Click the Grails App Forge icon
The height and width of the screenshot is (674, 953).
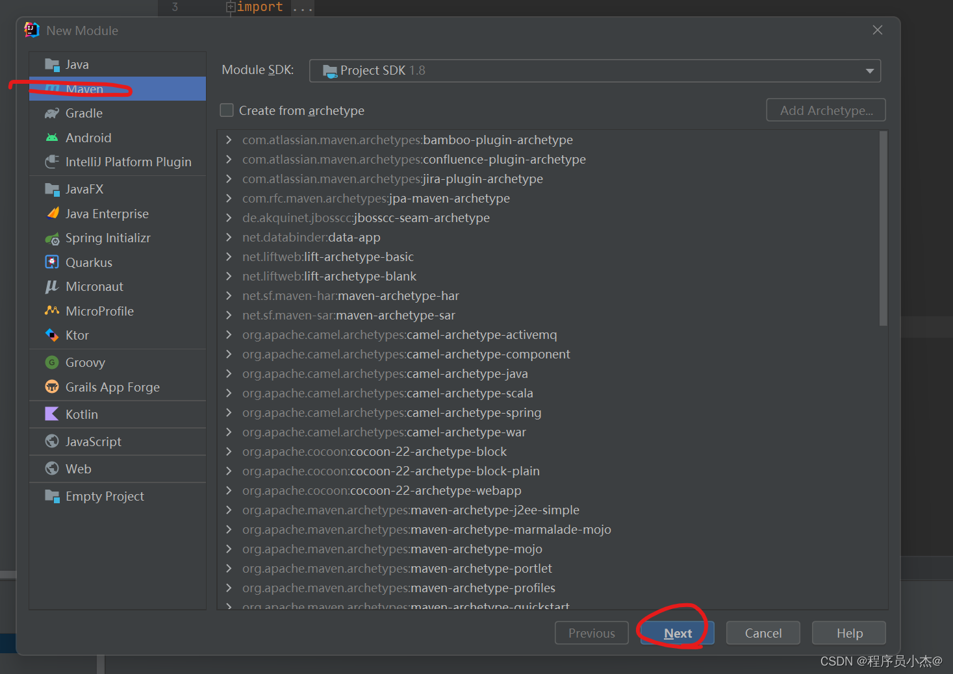tap(52, 387)
